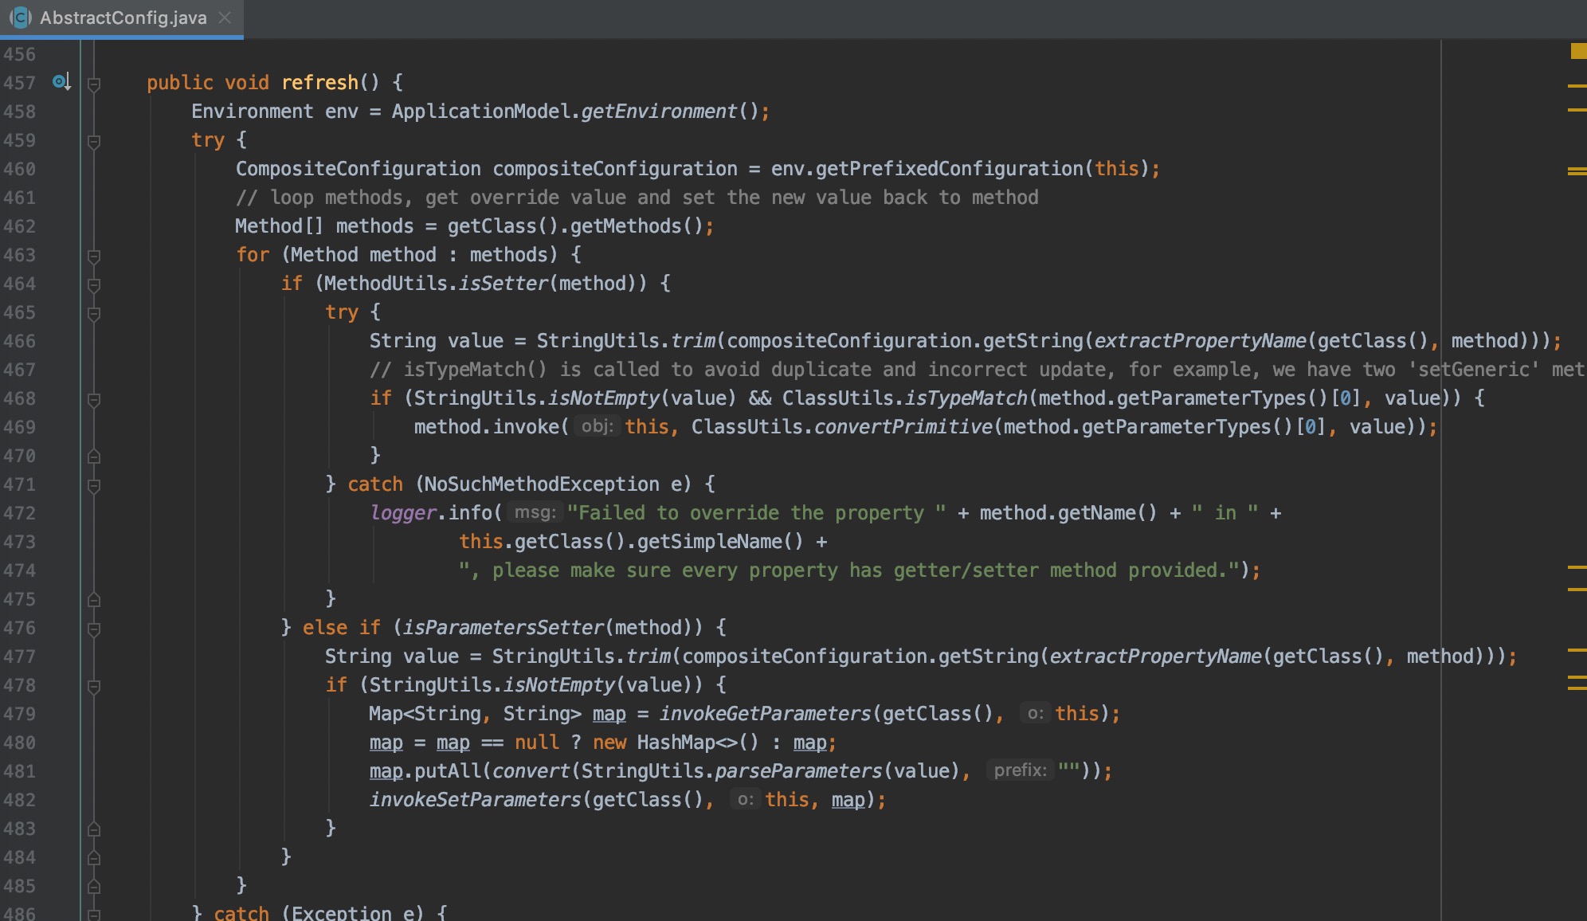Click the msg: parameter hint on line 472
This screenshot has height=921, width=1587.
(x=536, y=512)
